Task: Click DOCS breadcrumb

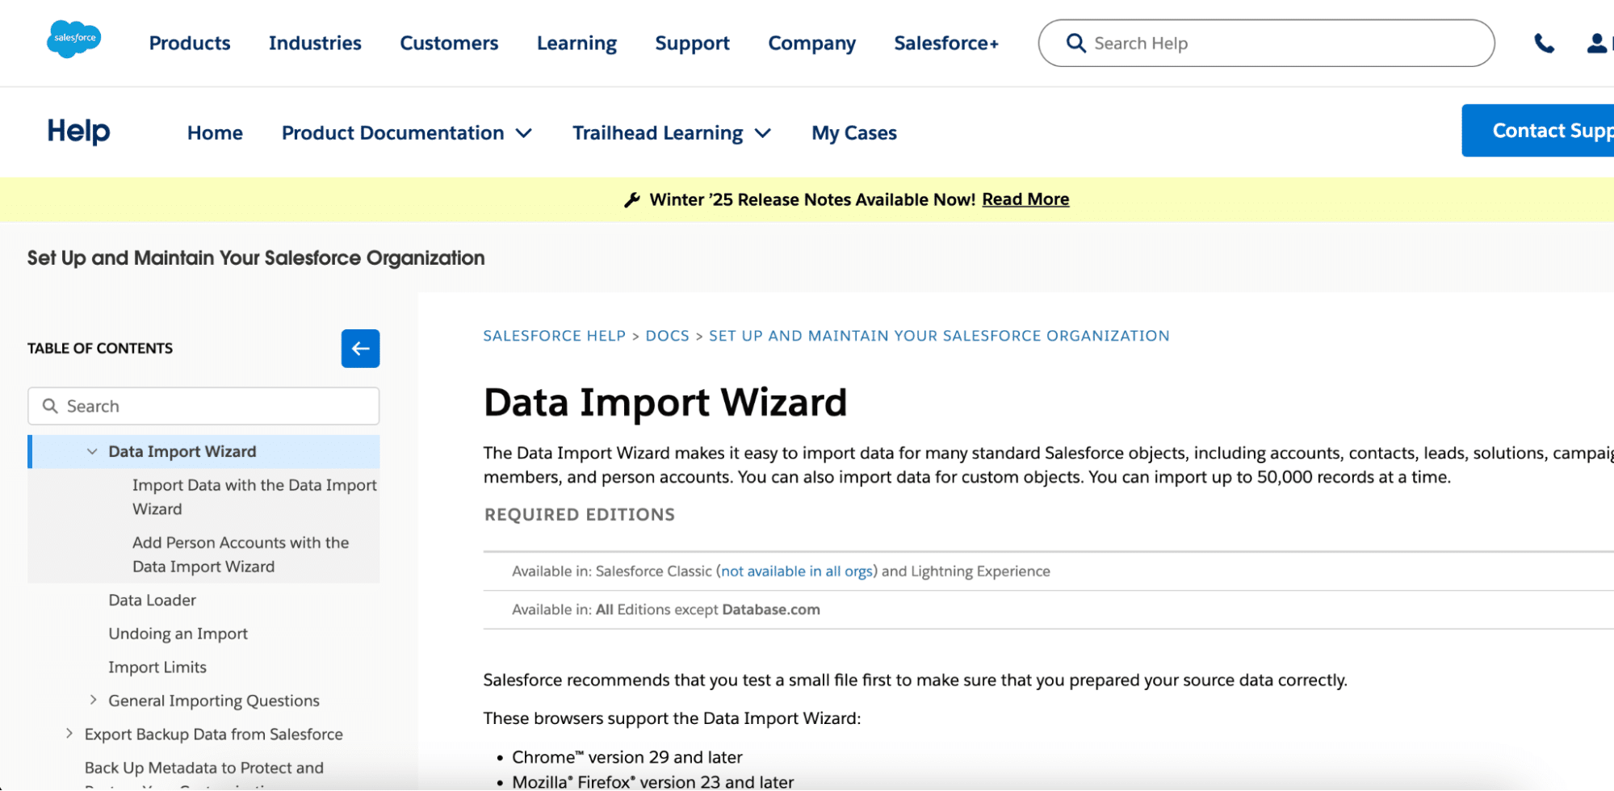Action: click(668, 336)
